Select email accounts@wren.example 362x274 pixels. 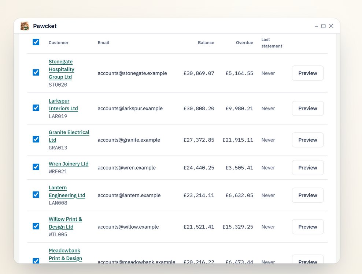tap(127, 168)
